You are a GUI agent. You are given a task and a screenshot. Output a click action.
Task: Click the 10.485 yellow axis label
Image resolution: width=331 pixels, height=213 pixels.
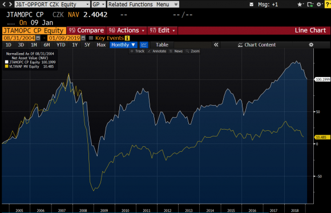click(322, 138)
